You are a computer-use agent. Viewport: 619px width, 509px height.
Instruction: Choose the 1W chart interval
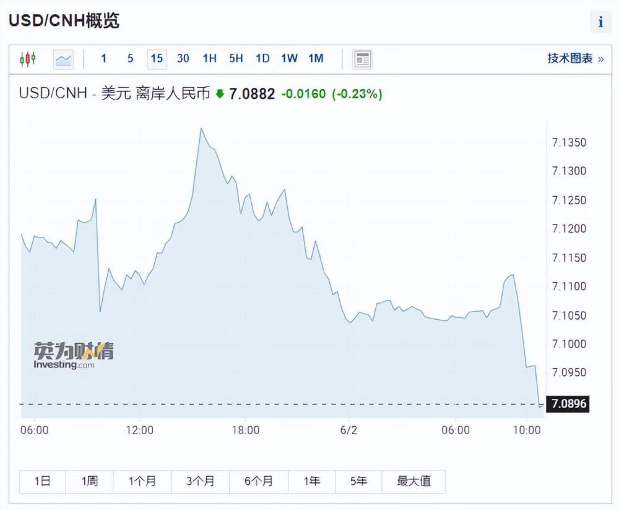(289, 59)
